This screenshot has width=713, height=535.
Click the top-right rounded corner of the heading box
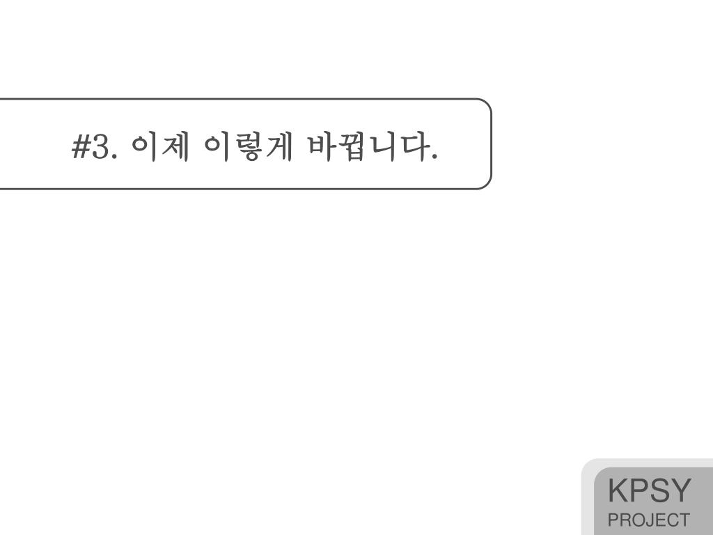486,104
